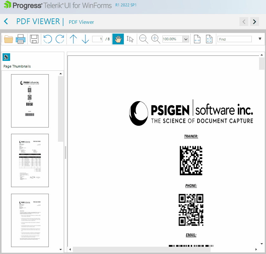Click the total page count '/ 8'
The image size is (266, 254).
(x=108, y=39)
